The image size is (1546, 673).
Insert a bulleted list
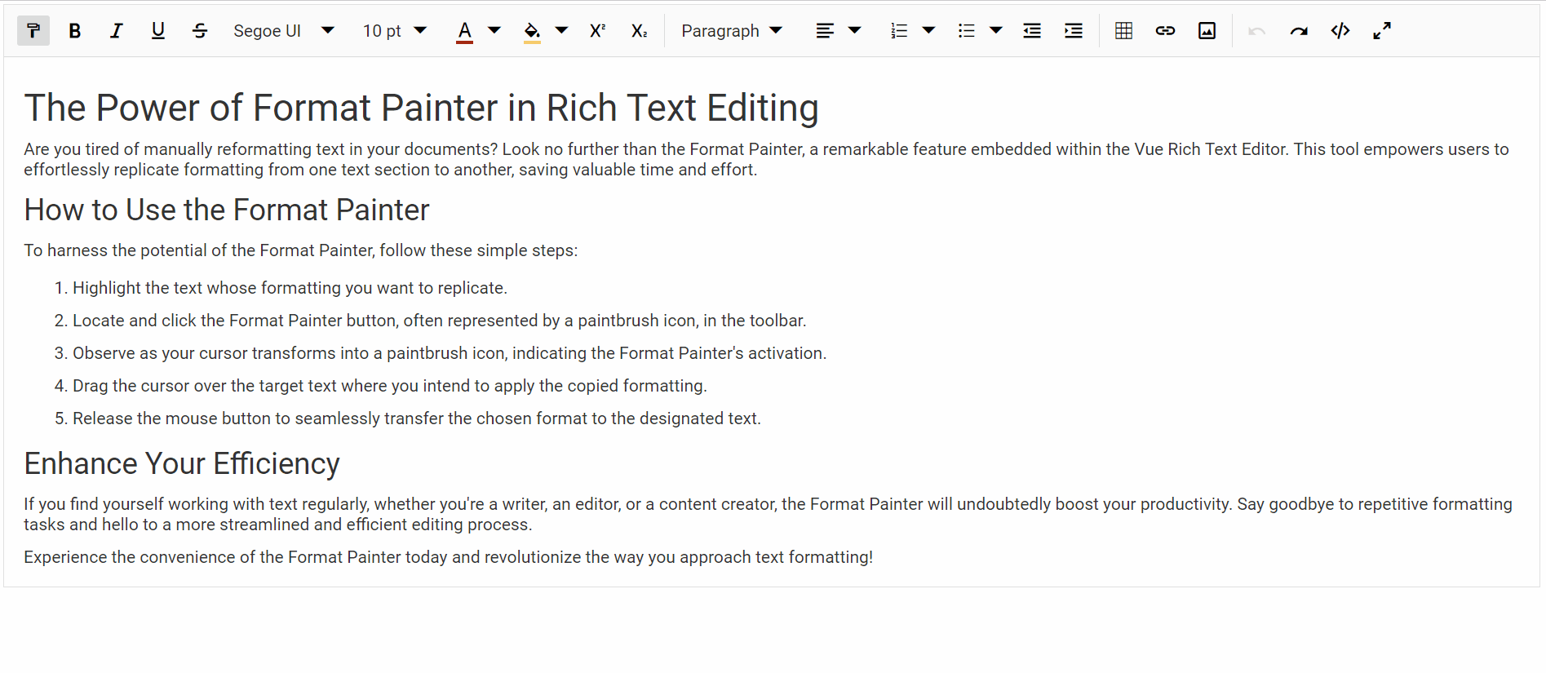(967, 31)
